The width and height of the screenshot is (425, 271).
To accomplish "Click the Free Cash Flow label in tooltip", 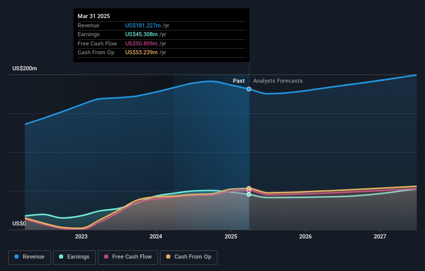I will click(97, 43).
